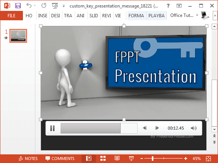
Task: Start slide show from beginning icon
Action: [x=55, y=6]
